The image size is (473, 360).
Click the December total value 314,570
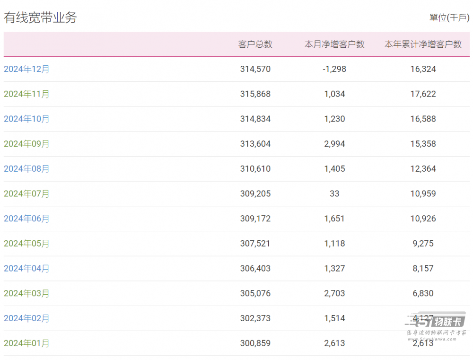255,69
